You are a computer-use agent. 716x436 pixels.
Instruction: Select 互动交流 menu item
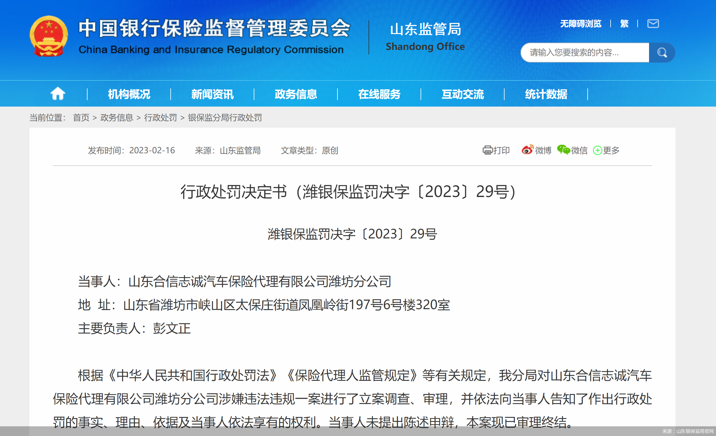point(463,94)
